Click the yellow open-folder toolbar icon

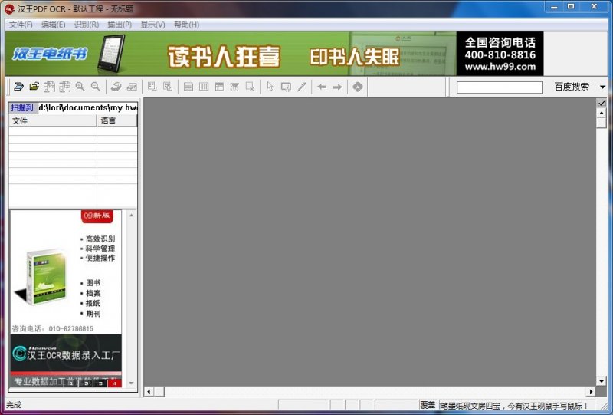34,87
